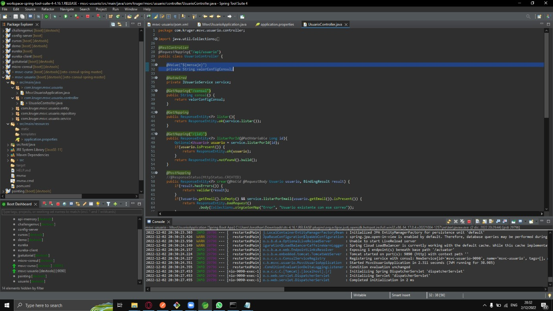
Task: Click Clear Console icon
Action: tap(477, 222)
